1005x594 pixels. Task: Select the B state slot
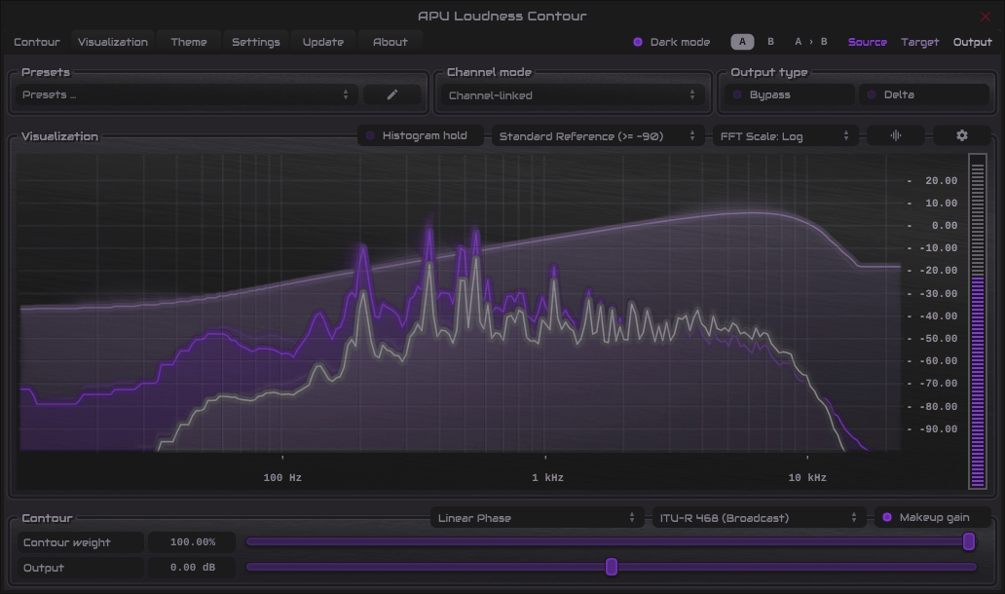[770, 42]
